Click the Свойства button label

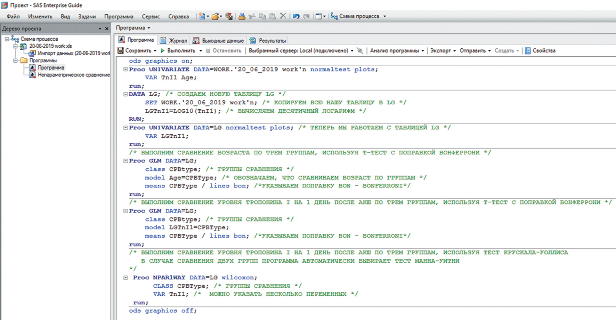pos(544,51)
